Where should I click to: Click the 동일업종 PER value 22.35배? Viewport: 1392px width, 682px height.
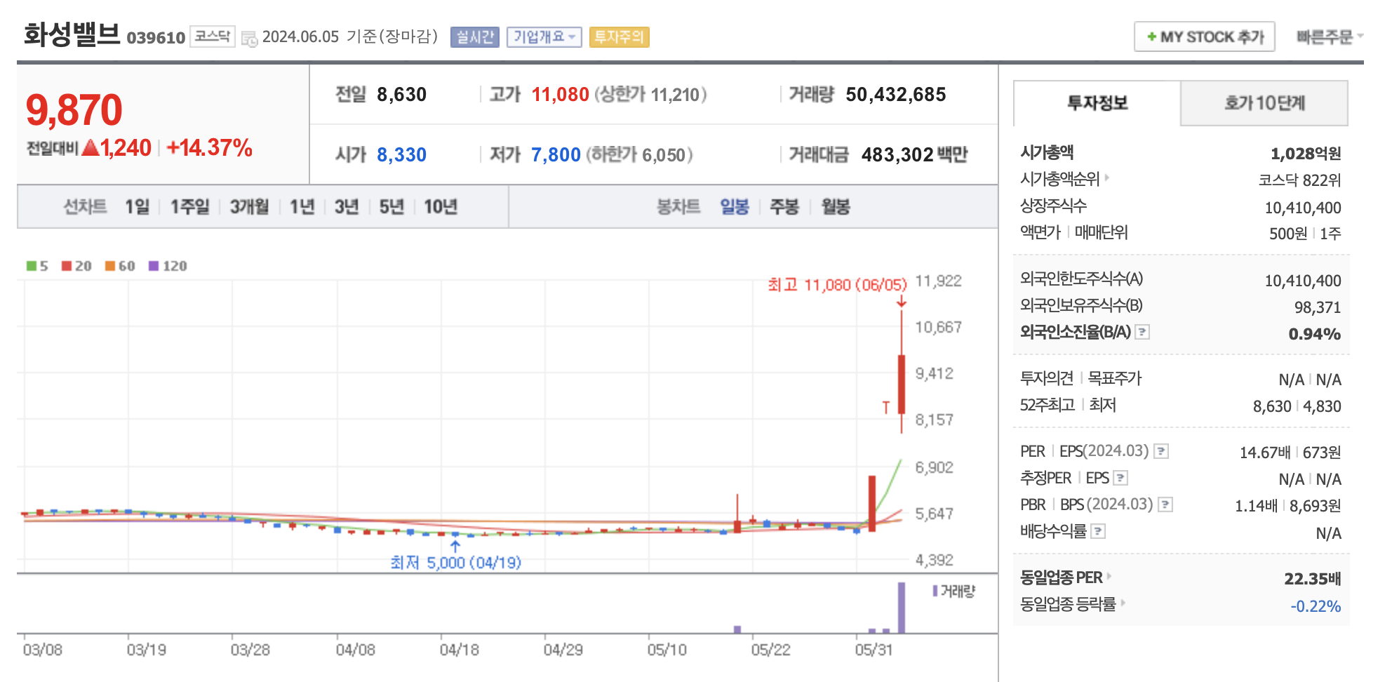click(1312, 579)
